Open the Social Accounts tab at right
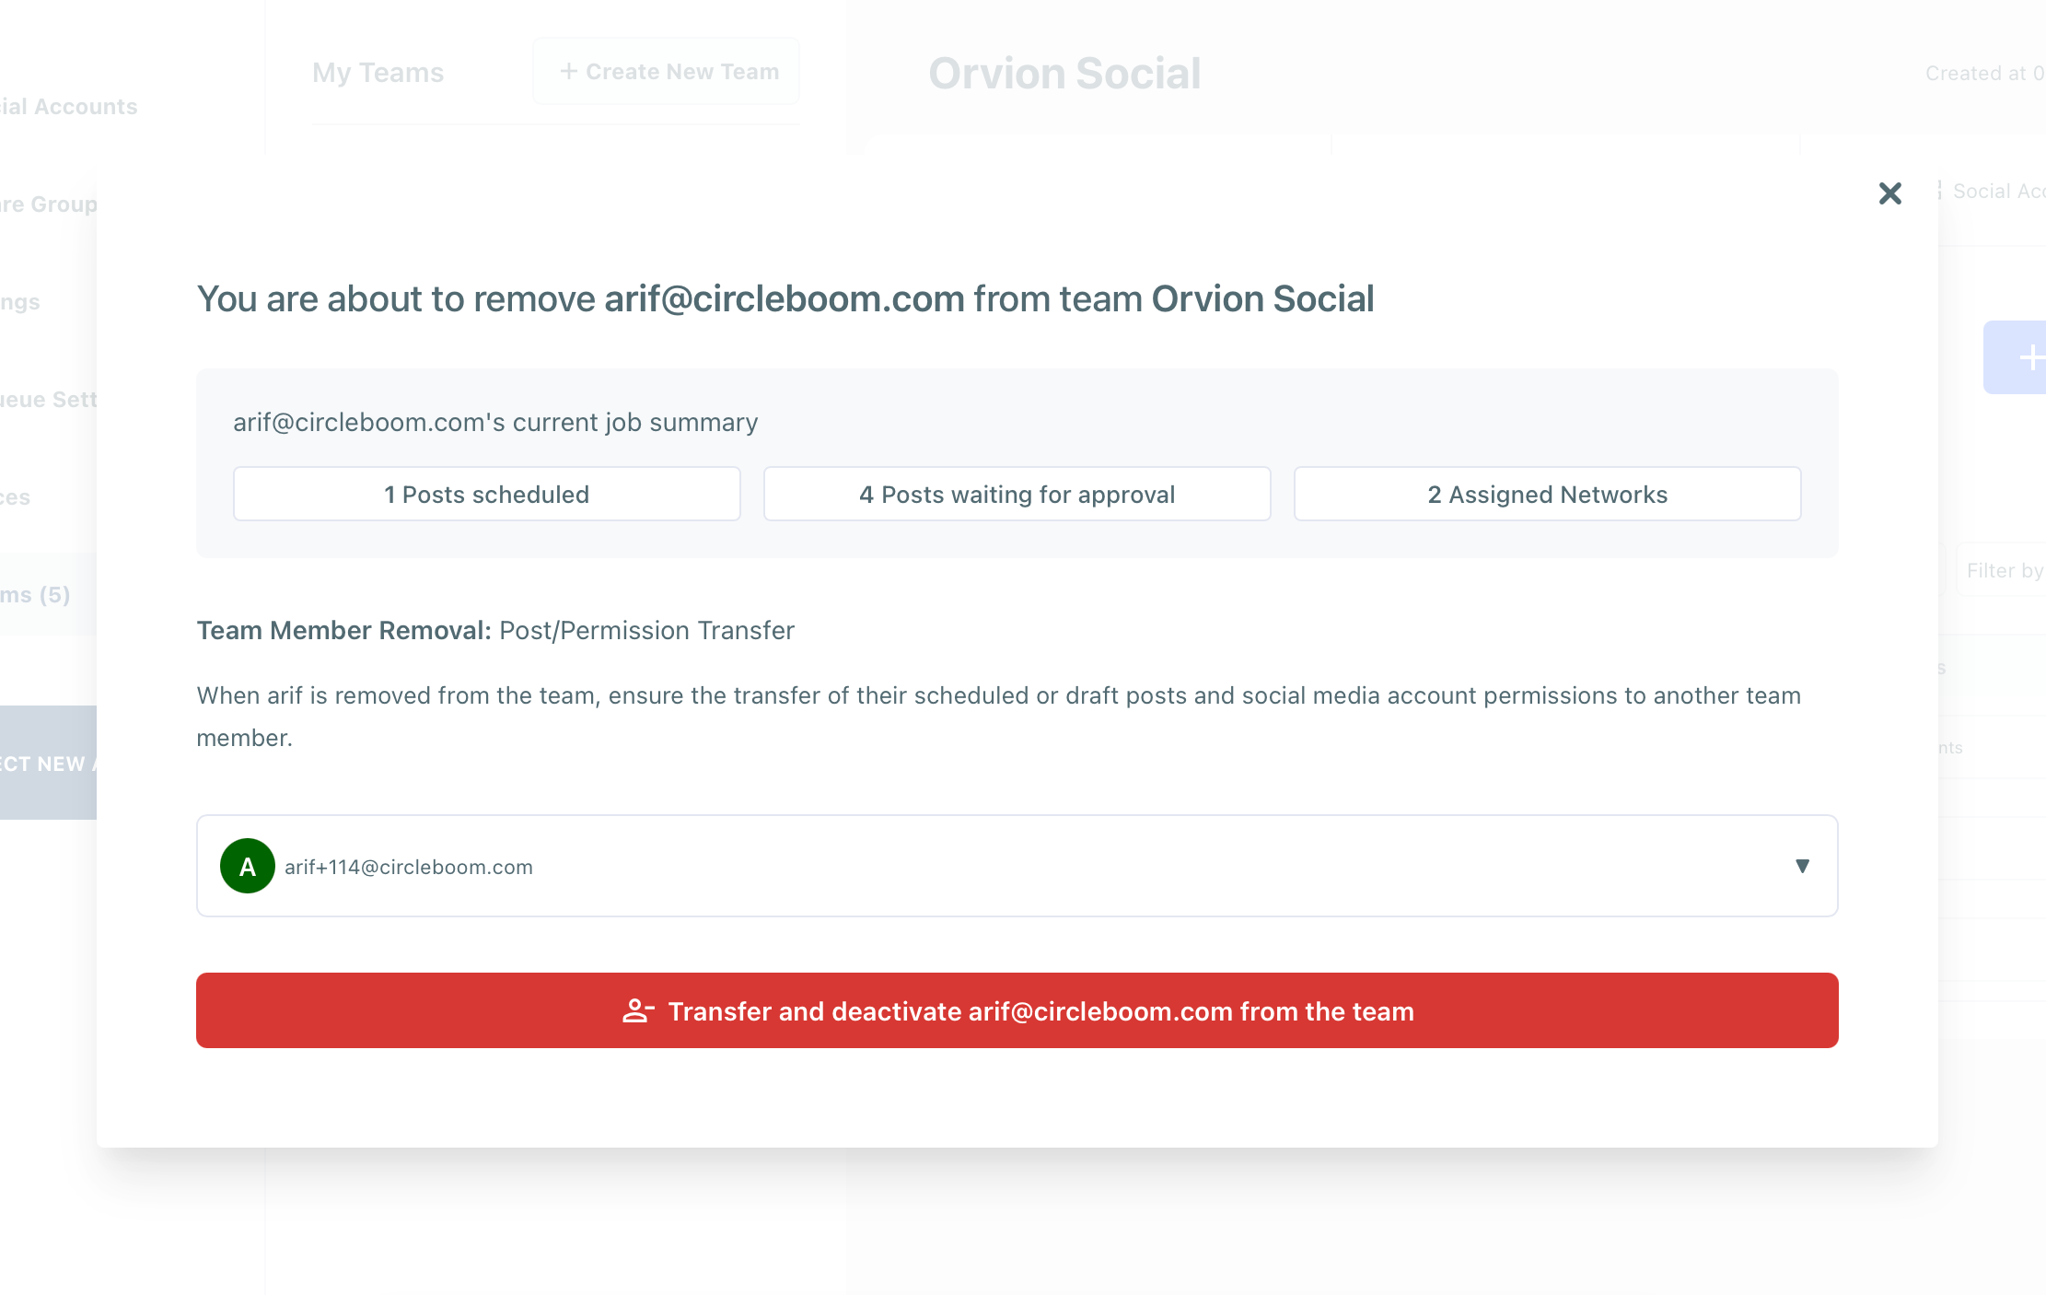 1996,192
